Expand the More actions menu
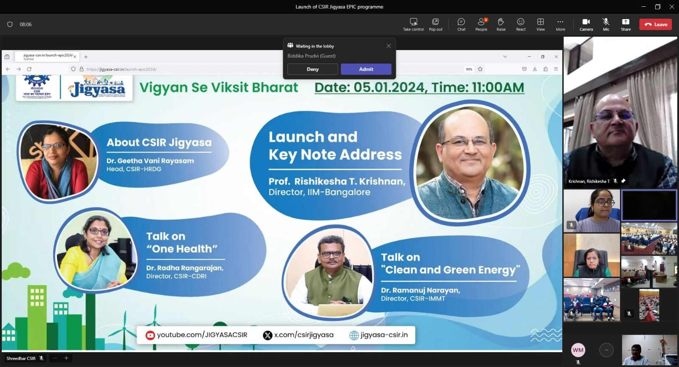 point(560,24)
